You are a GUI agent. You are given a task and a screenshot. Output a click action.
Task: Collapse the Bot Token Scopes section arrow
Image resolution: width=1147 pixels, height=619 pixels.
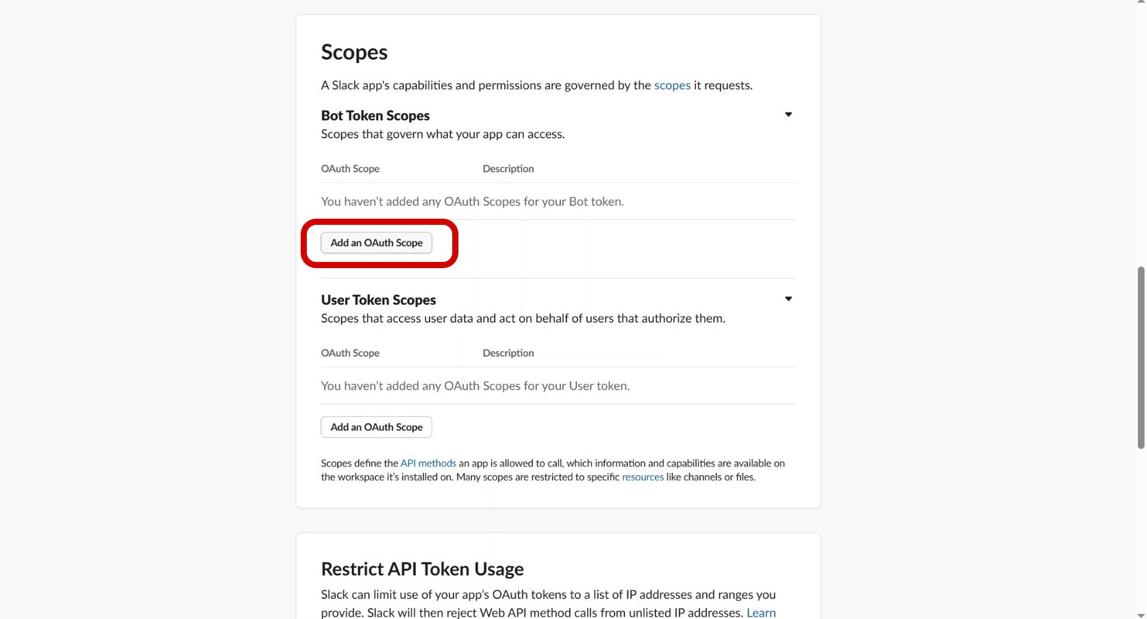click(x=788, y=114)
